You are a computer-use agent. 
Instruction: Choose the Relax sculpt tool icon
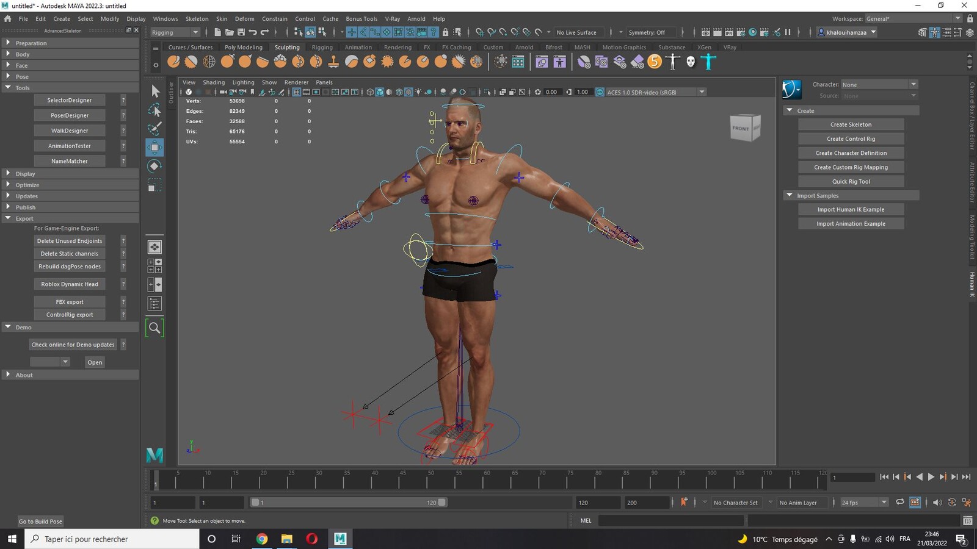[x=209, y=62]
